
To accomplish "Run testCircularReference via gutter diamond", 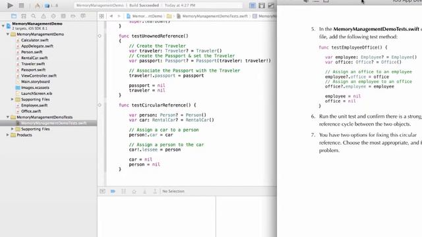I will click(100, 105).
